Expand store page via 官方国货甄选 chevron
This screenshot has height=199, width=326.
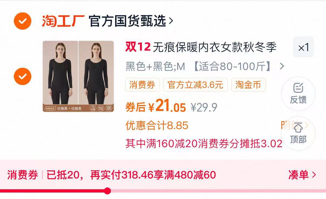[x=171, y=21]
